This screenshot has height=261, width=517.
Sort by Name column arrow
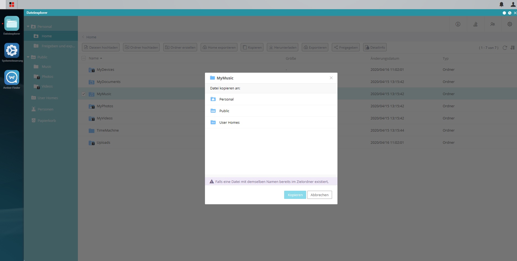[x=101, y=58]
